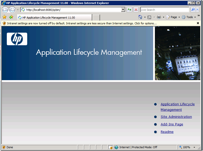Click the Intranet settings information bar message
203x151 pixels.
tap(82, 23)
